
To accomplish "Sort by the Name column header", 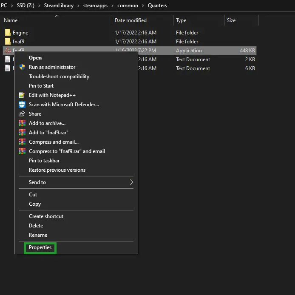I will [x=11, y=20].
